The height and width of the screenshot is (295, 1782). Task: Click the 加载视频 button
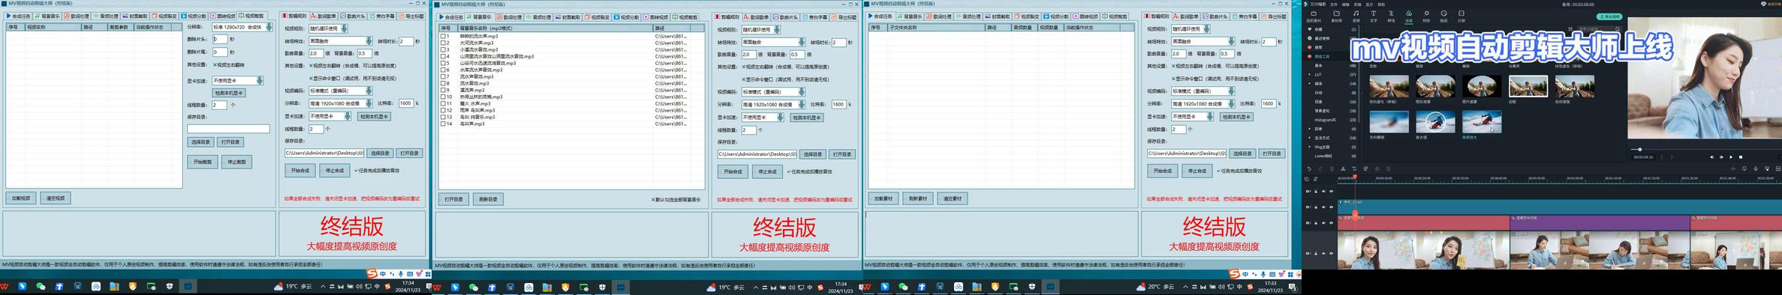point(21,198)
